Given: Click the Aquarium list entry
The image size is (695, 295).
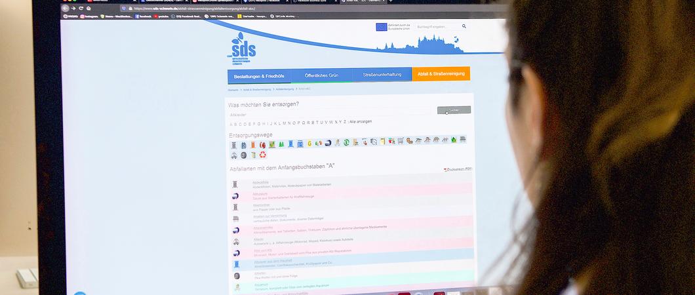Looking at the screenshot, I should [x=261, y=285].
